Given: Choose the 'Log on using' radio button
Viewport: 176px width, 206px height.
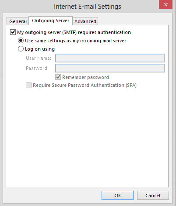Looking at the screenshot, I should coord(21,49).
